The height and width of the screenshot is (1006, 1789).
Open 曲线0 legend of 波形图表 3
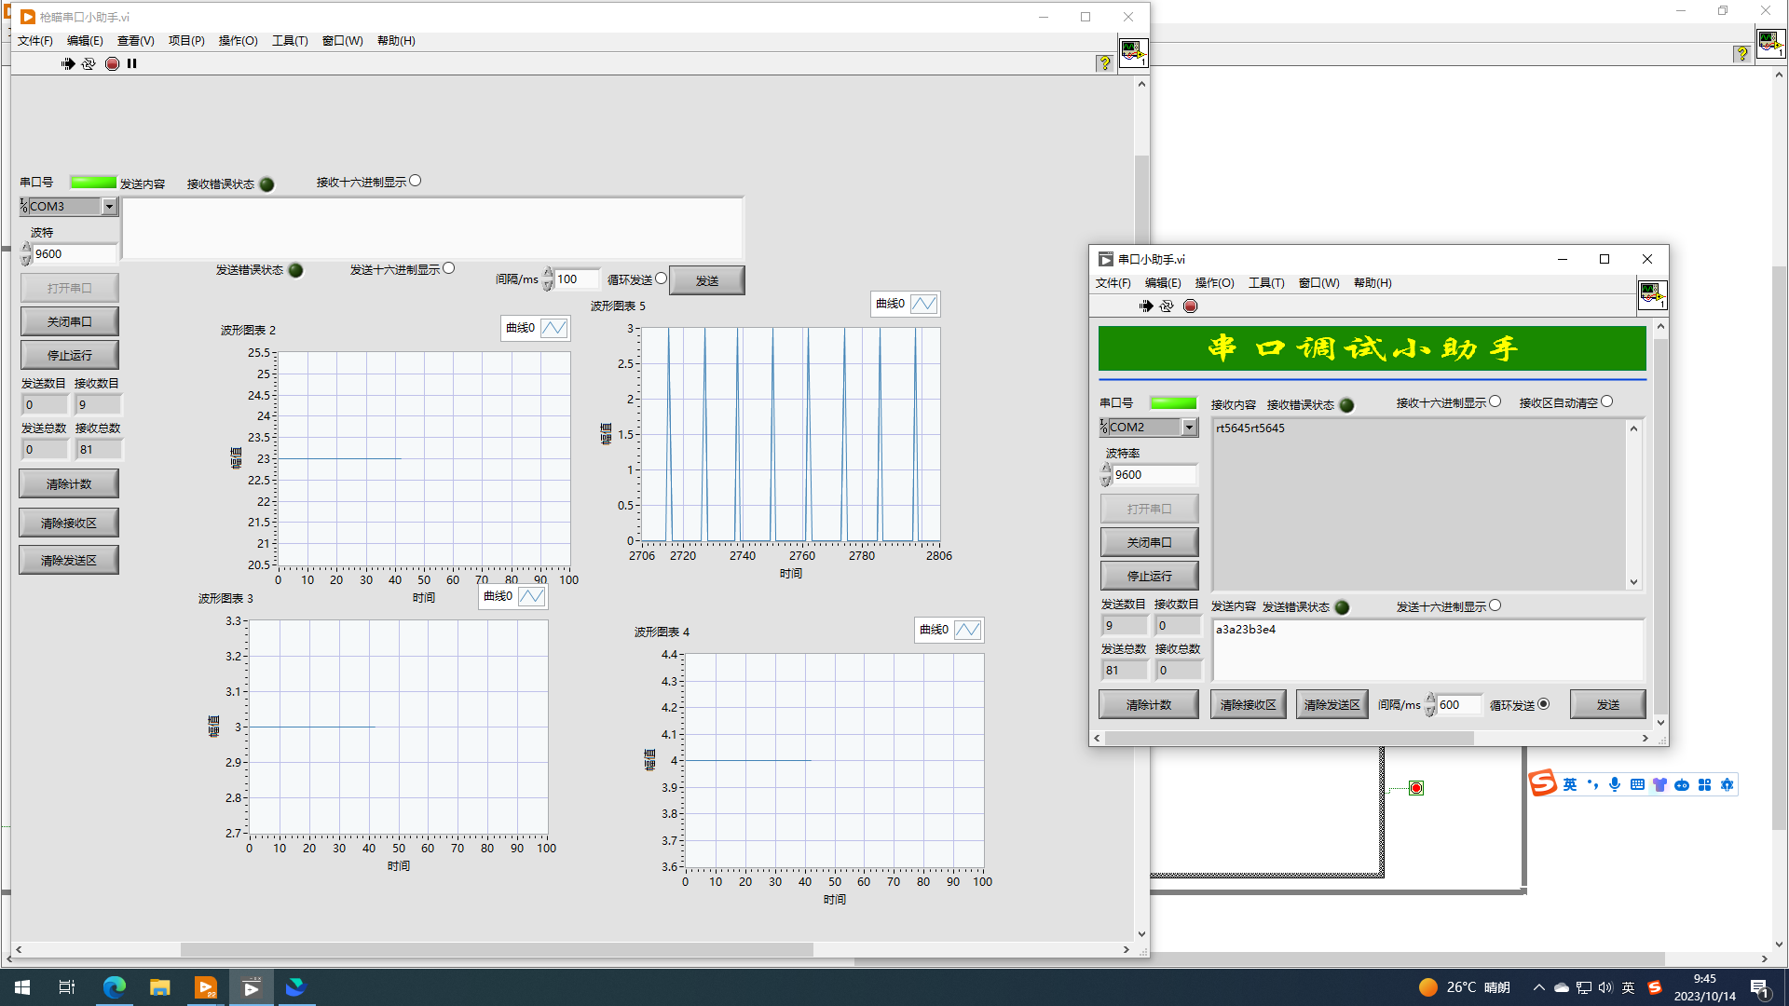pyautogui.click(x=531, y=596)
